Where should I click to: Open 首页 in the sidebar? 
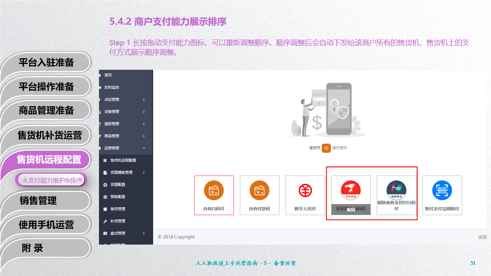tap(108, 75)
